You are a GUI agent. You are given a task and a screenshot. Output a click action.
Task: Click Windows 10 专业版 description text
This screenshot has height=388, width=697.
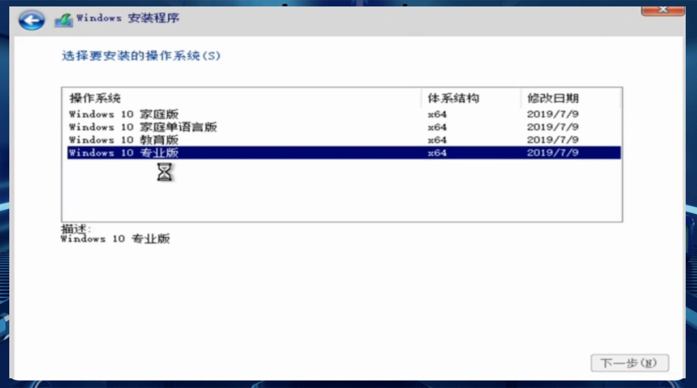116,239
